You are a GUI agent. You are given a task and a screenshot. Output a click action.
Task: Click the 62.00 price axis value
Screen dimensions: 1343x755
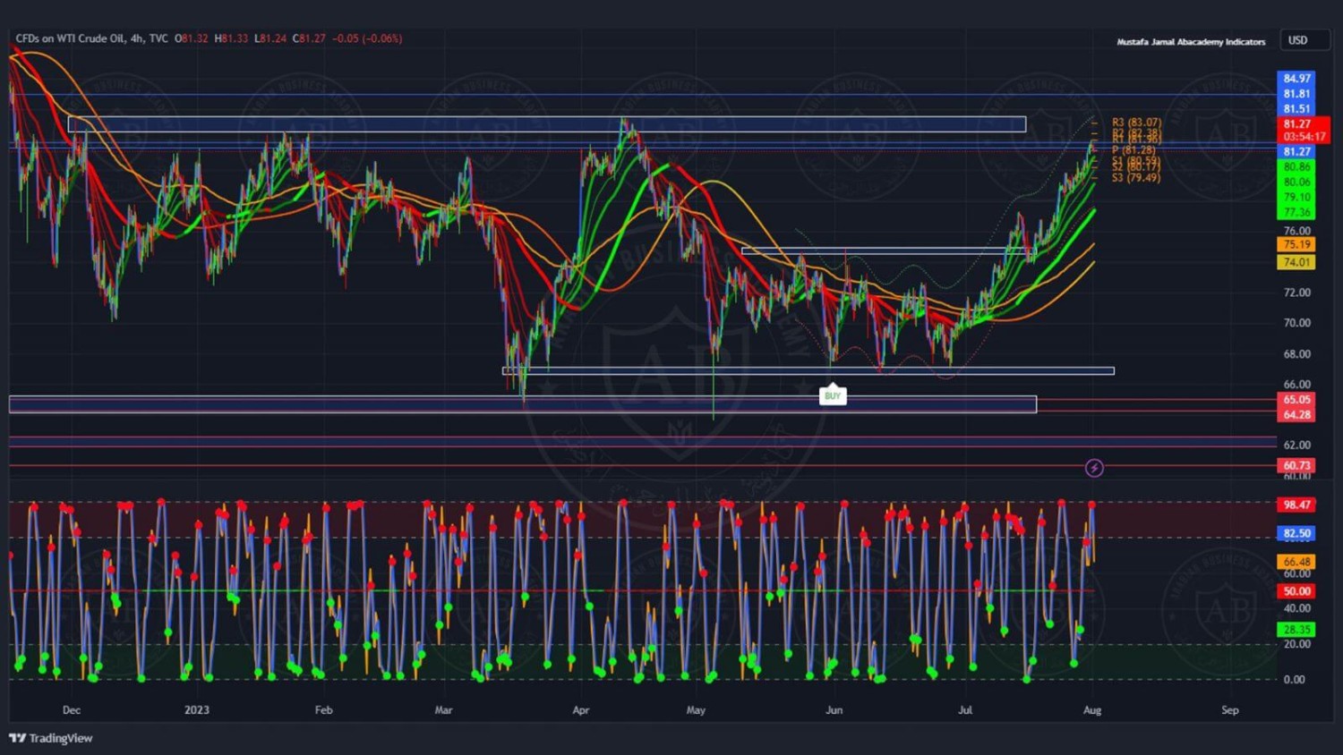point(1296,445)
